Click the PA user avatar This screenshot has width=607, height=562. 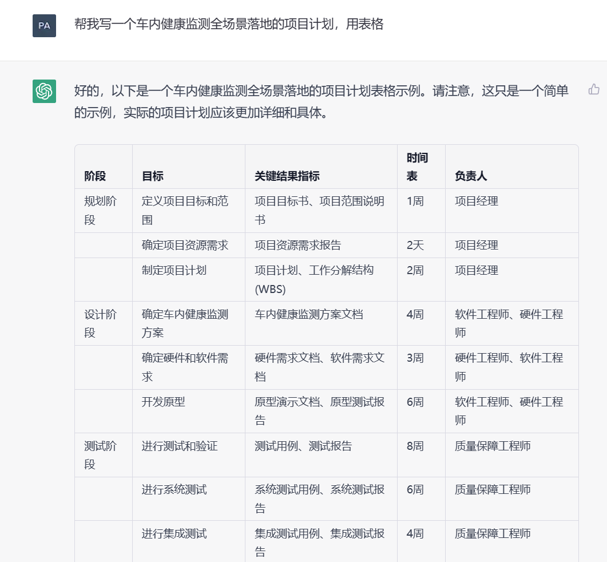[44, 26]
